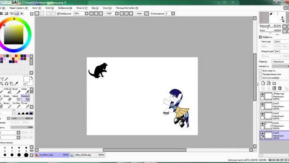This screenshot has width=289, height=163.
Task: Adjust the Непроз-ть layer opacity slider
Action: pyautogui.click(x=280, y=66)
